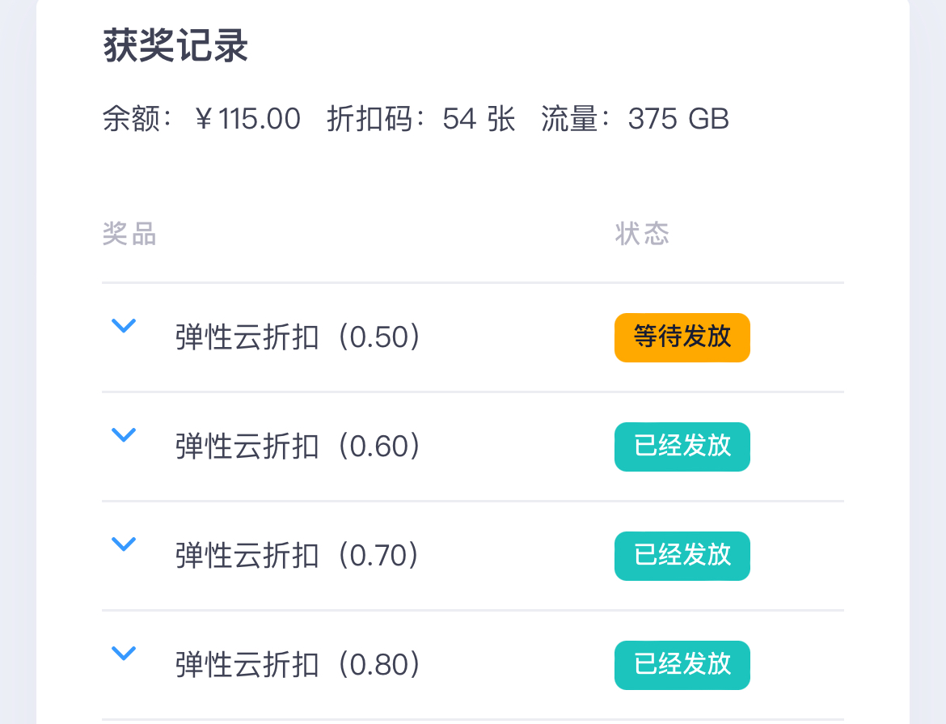Image resolution: width=946 pixels, height=724 pixels.
Task: Expand the 弹性云折扣（0.50）row chevron
Action: pyautogui.click(x=123, y=326)
